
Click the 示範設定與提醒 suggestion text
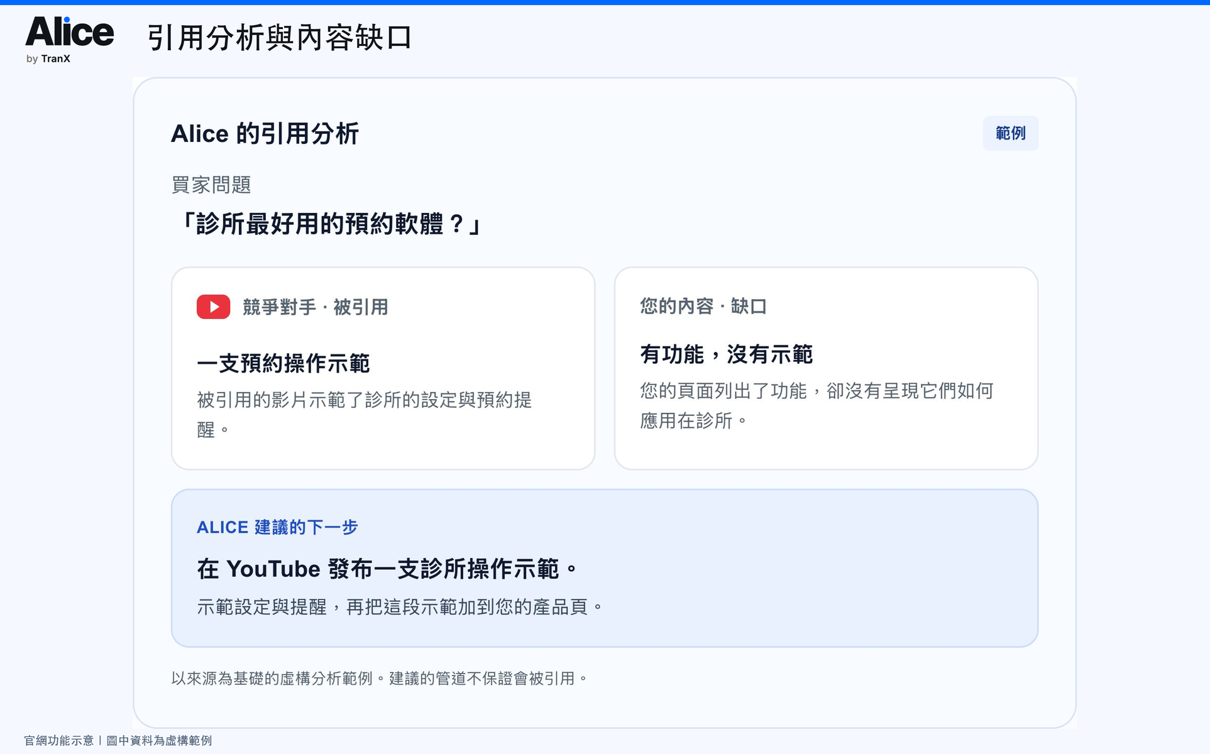pos(400,607)
